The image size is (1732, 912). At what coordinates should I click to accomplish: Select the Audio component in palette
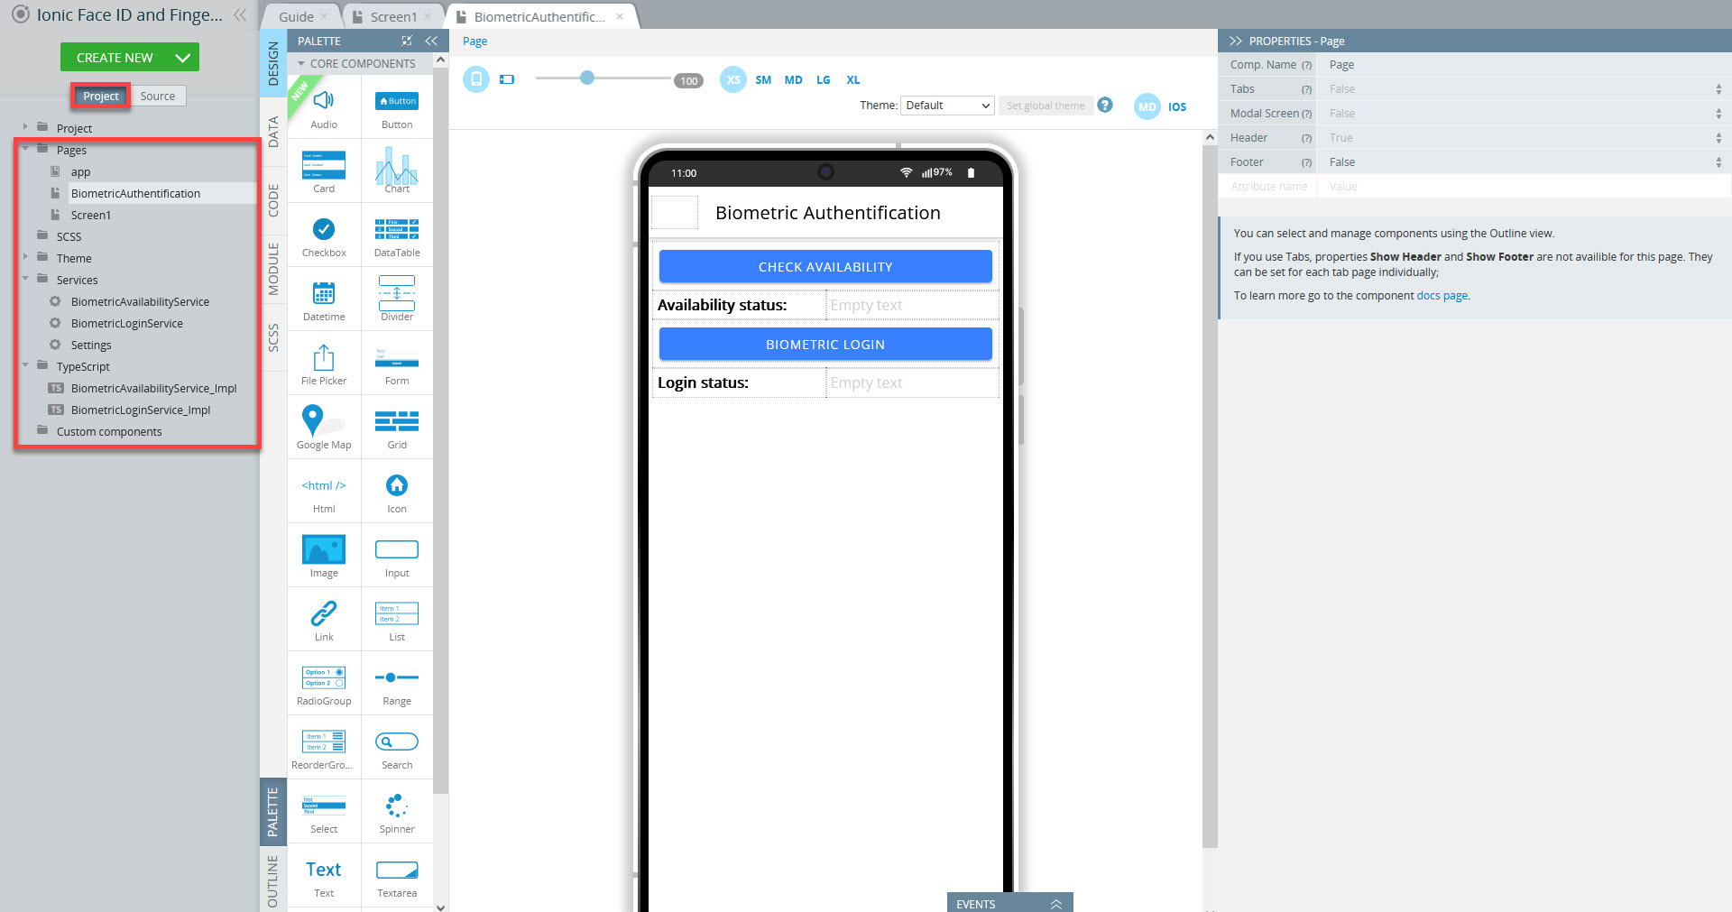324,106
